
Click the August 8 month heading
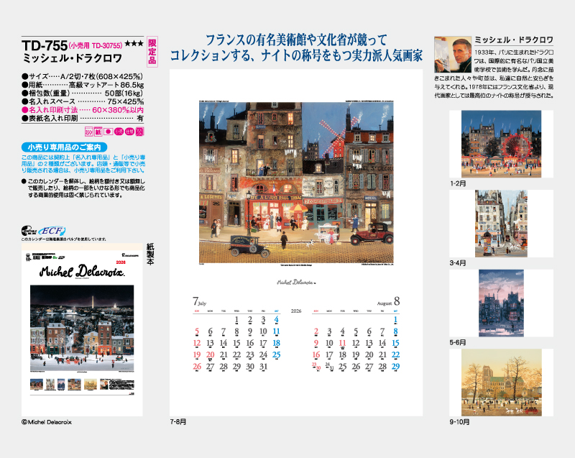point(388,301)
